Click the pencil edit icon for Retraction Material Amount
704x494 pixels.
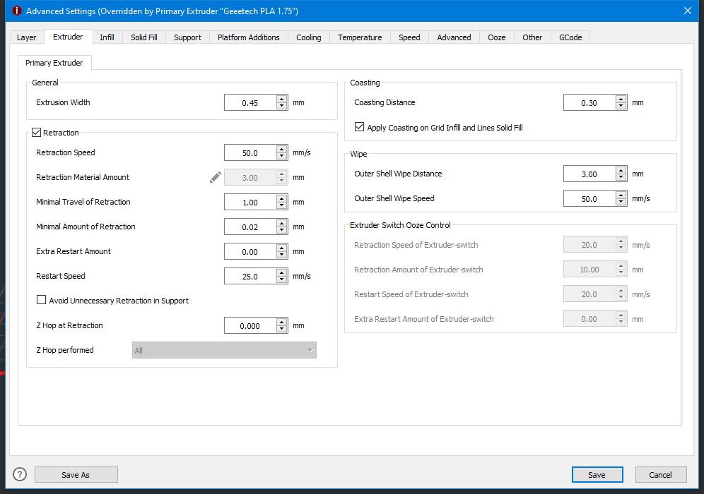(216, 177)
